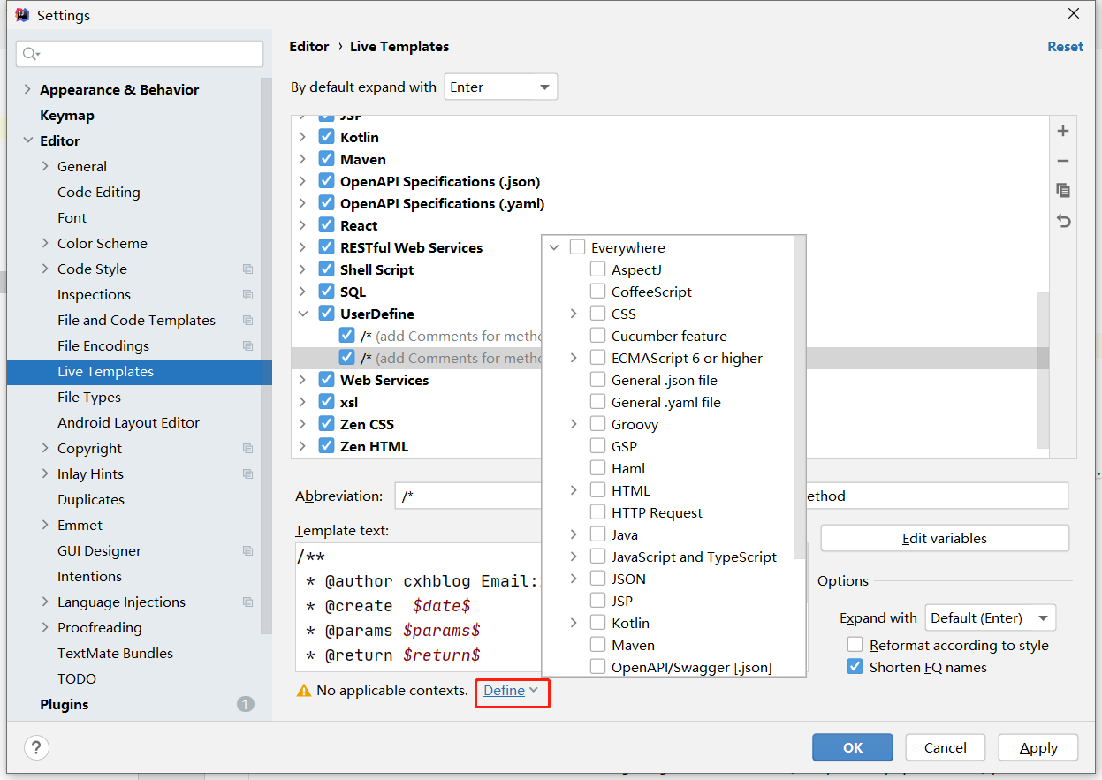The image size is (1102, 780).
Task: Click the Duplicate template icon
Action: (x=1063, y=191)
